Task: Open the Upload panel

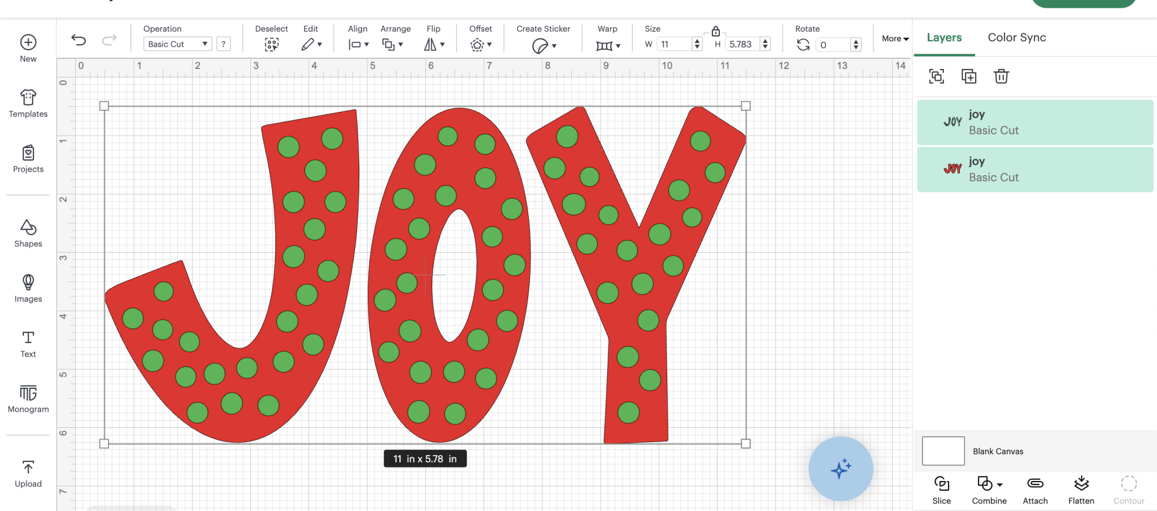Action: point(28,471)
